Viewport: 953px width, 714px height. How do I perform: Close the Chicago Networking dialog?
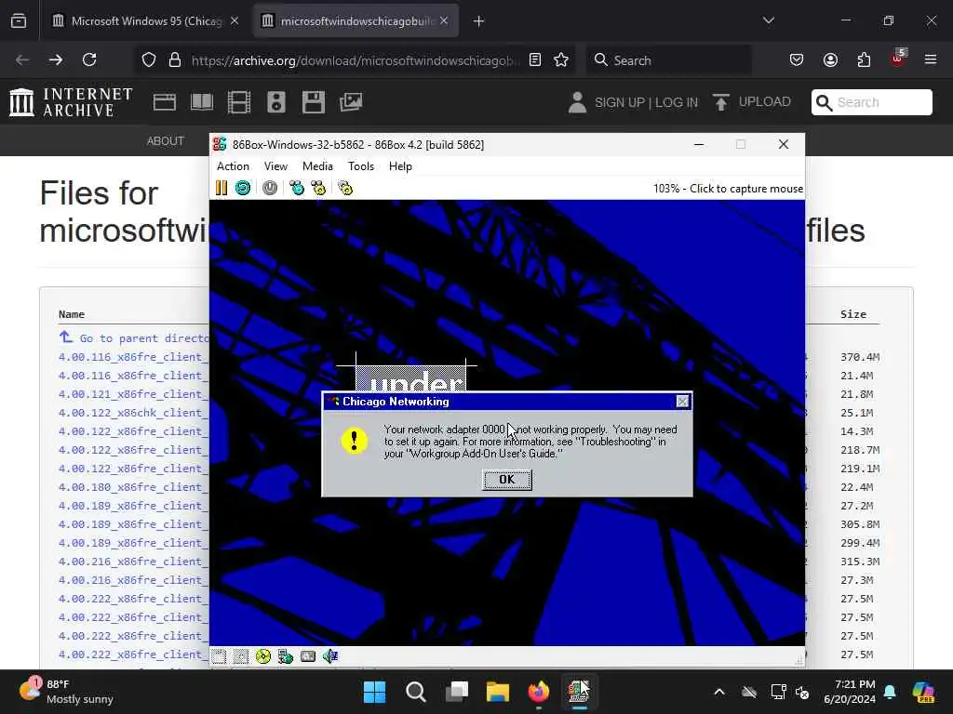[x=682, y=402]
